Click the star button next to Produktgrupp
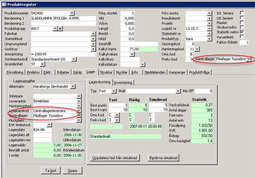 tap(60, 29)
